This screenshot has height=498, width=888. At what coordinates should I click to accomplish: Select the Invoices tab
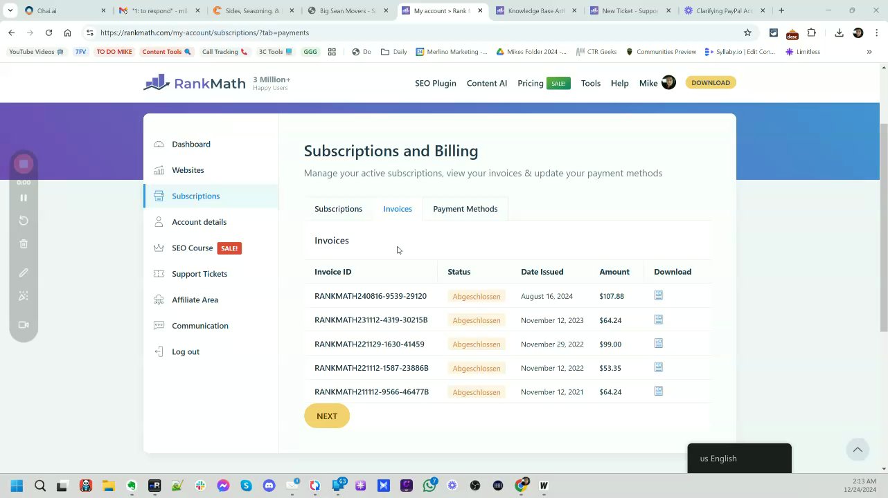coord(398,209)
